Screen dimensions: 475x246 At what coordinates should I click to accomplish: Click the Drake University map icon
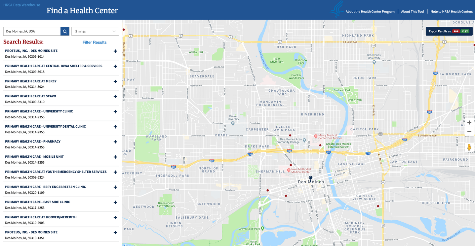point(233,123)
